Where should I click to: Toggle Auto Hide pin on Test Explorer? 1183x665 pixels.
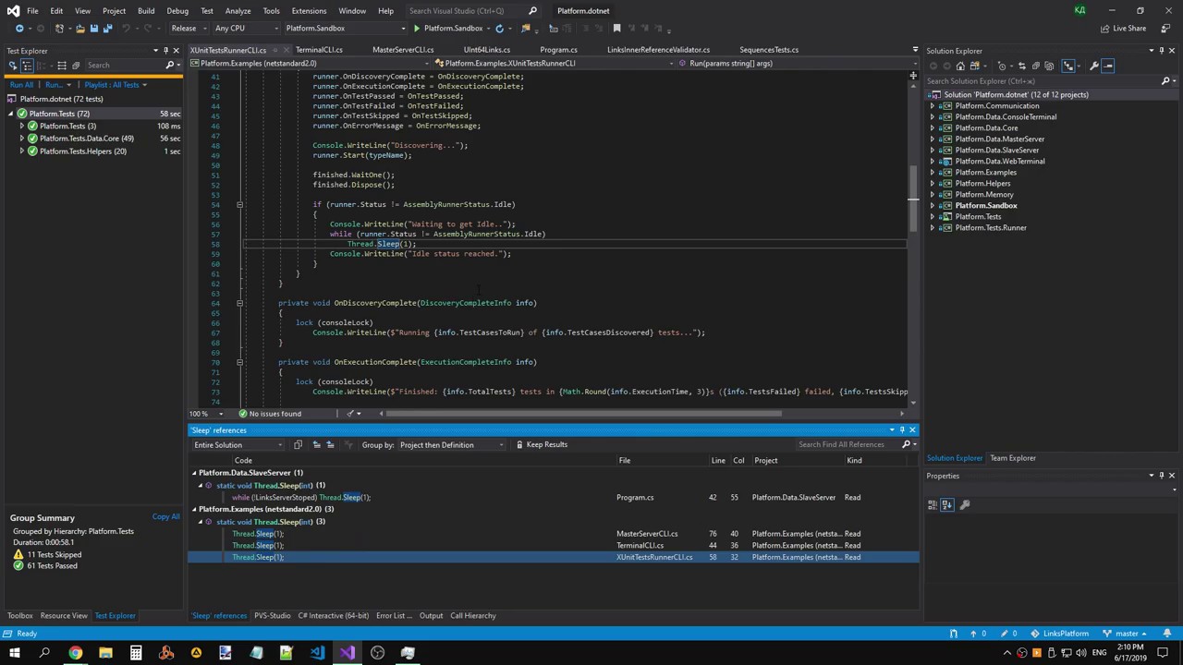click(x=165, y=51)
